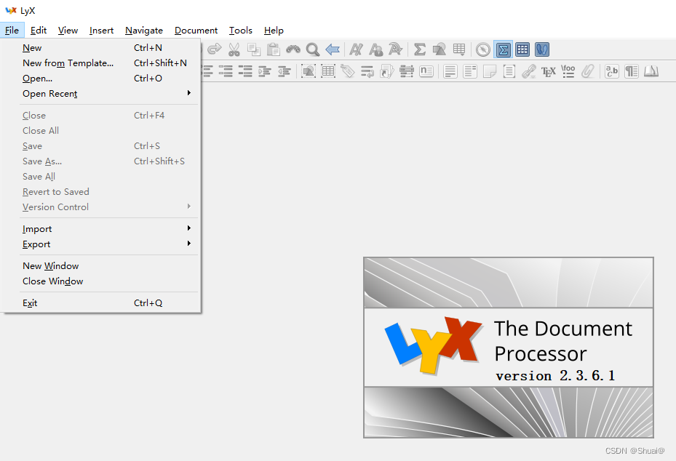Insert Footnote icon
Screen dimensions: 676x461
tap(450, 71)
